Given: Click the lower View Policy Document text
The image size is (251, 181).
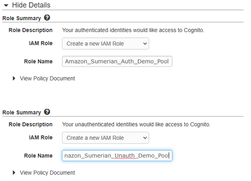Looking at the screenshot, I should click(47, 173).
